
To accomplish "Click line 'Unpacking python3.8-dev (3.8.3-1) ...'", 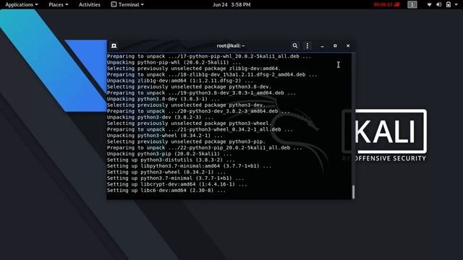I will point(163,99).
